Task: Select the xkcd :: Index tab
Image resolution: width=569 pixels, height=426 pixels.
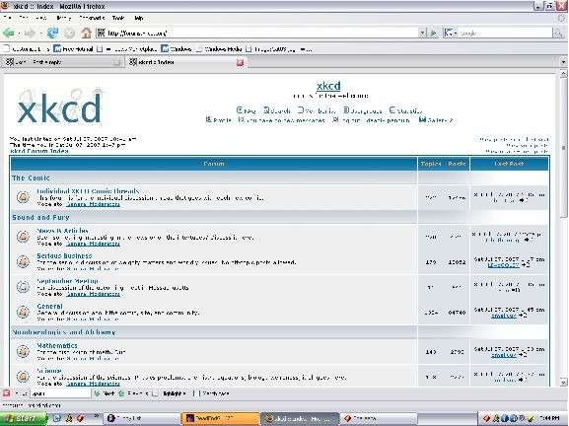Action: 186,62
